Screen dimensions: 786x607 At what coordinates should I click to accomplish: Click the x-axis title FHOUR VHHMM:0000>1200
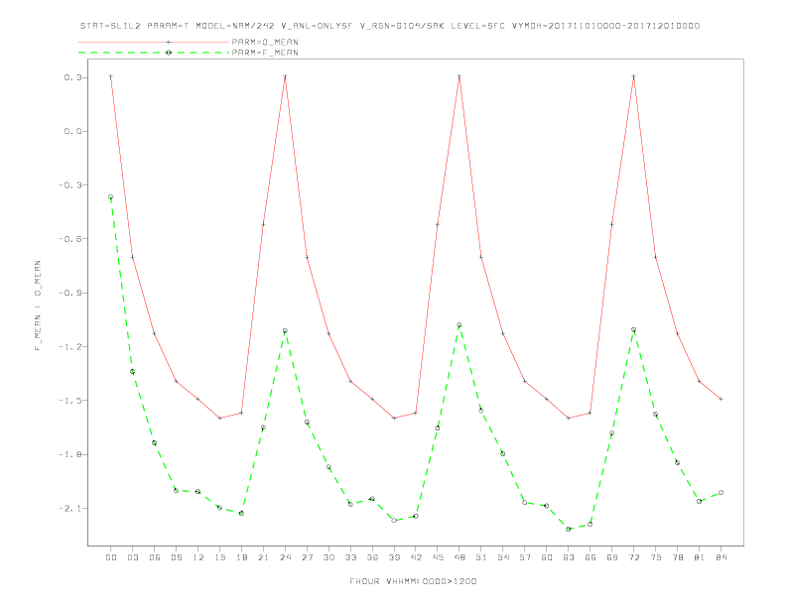(413, 581)
